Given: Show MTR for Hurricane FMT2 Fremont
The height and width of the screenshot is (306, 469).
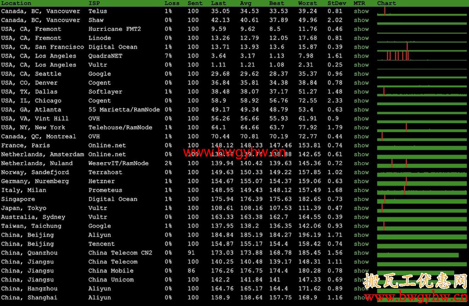Looking at the screenshot, I should click(x=361, y=29).
